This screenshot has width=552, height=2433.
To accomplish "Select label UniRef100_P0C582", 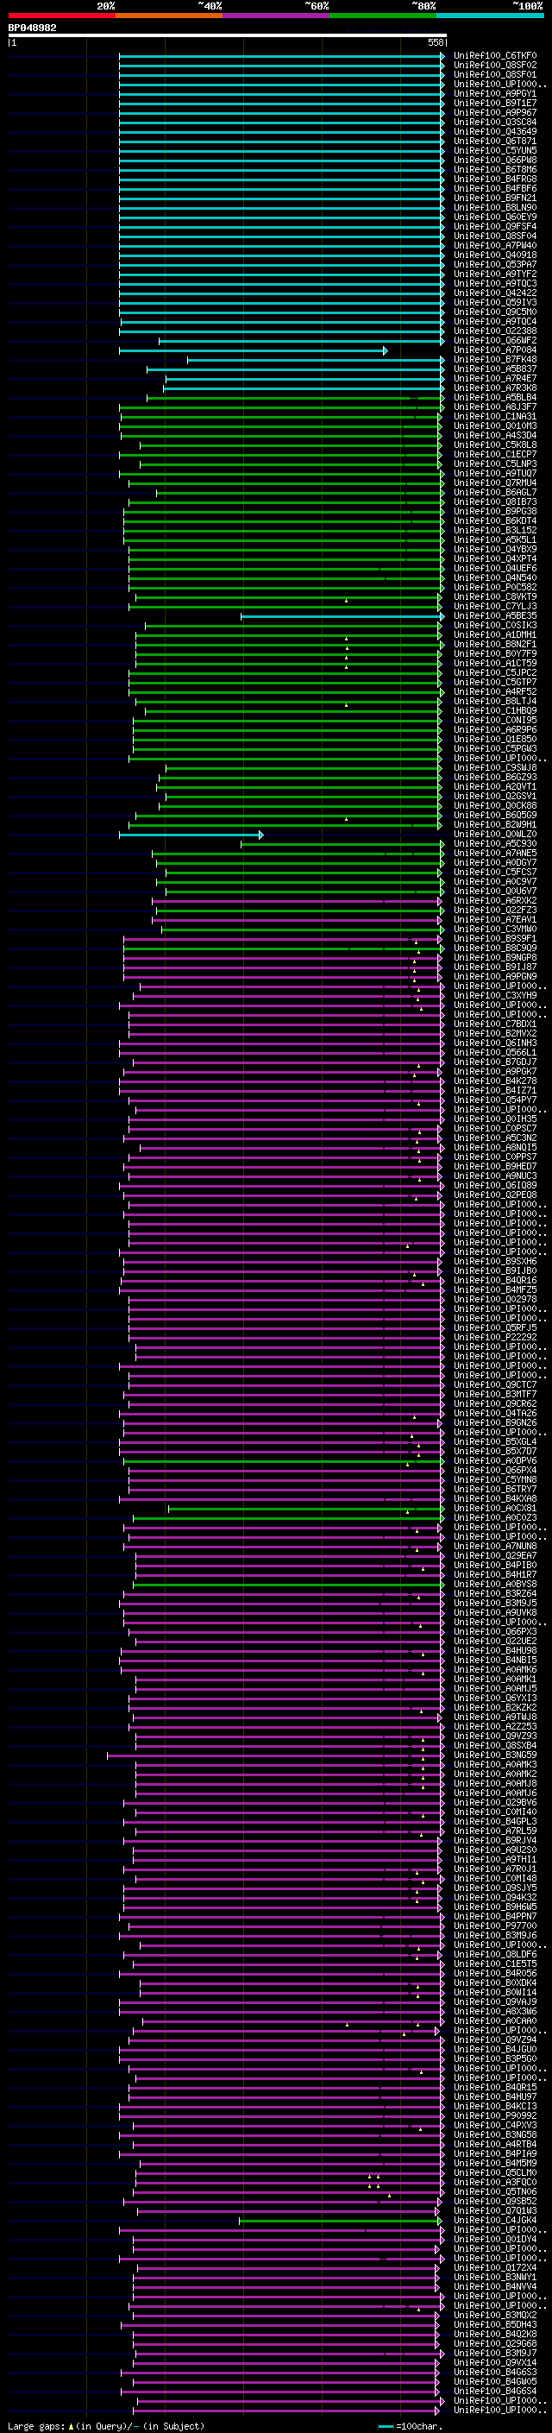I will pyautogui.click(x=495, y=588).
